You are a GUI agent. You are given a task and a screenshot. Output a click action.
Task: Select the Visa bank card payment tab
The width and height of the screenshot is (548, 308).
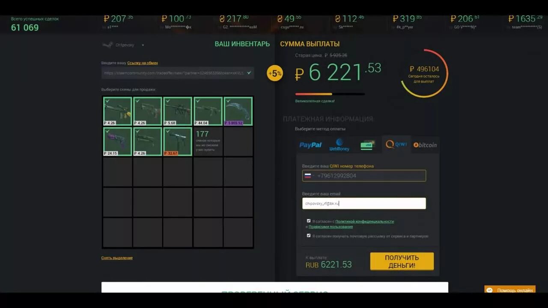coord(367,145)
